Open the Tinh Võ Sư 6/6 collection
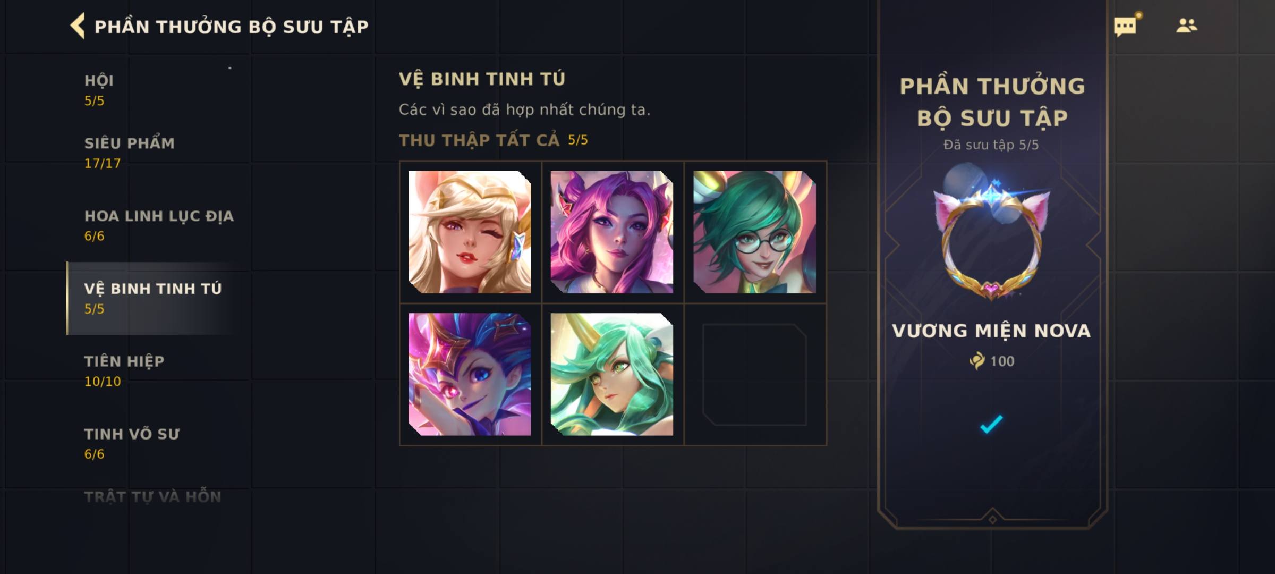 tap(154, 444)
